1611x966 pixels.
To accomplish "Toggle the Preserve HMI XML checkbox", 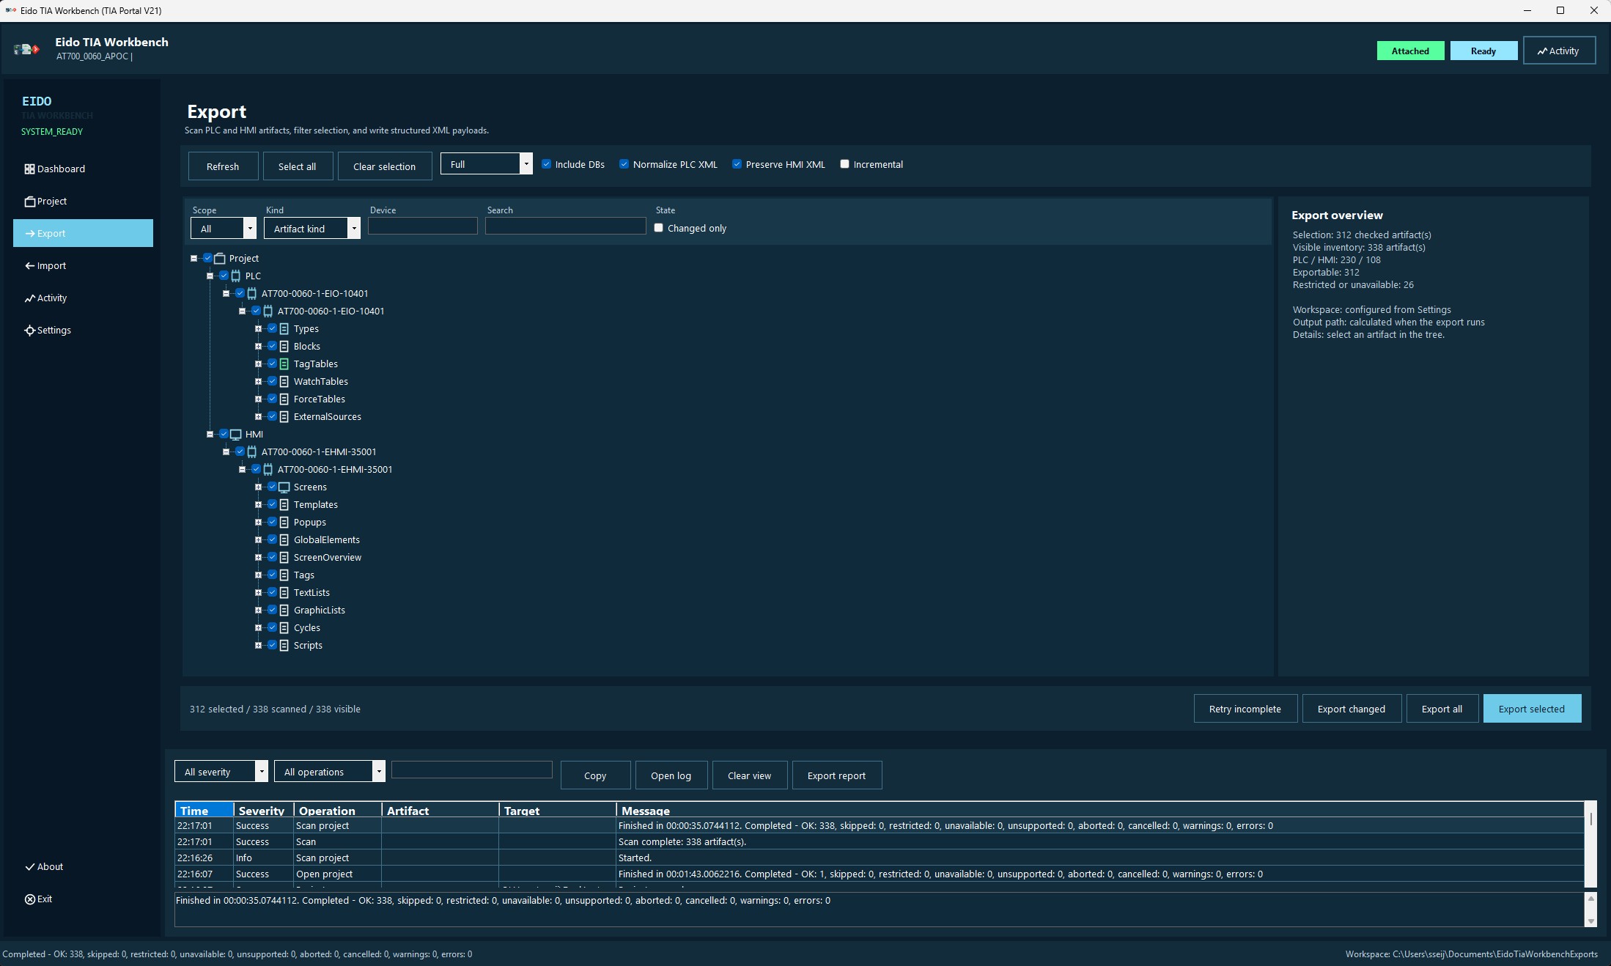I will tap(737, 164).
